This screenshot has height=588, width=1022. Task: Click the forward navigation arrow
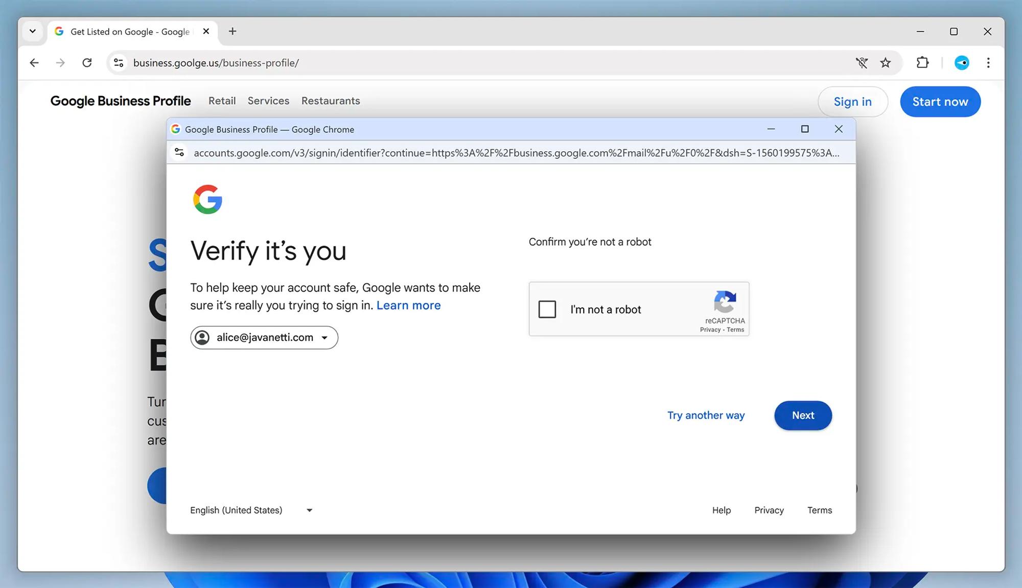[60, 63]
